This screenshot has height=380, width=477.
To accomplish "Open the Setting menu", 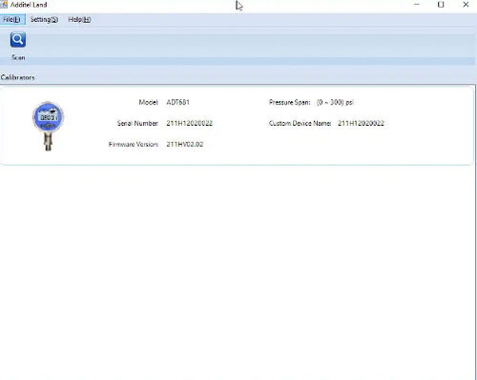I will (x=44, y=20).
